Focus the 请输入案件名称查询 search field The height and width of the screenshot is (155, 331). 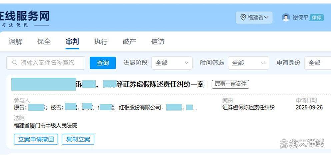(x=48, y=63)
